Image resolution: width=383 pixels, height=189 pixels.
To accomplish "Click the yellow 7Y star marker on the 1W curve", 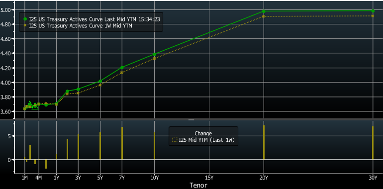I will [122, 72].
